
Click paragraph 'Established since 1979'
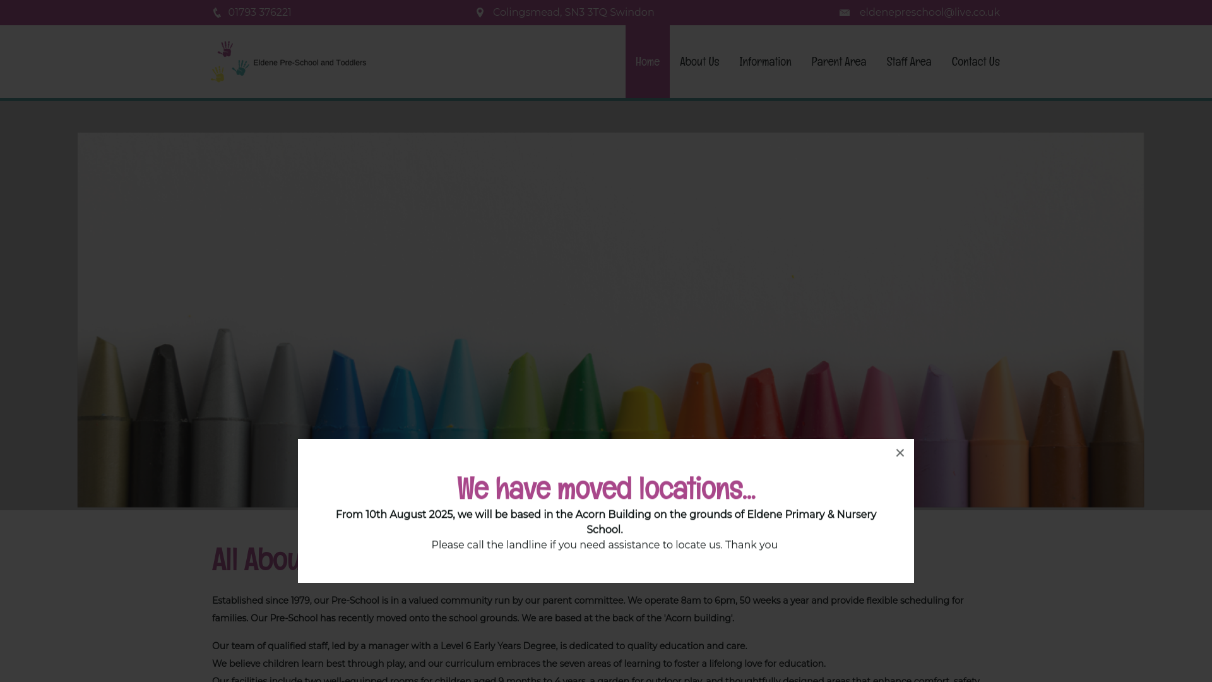(x=588, y=609)
